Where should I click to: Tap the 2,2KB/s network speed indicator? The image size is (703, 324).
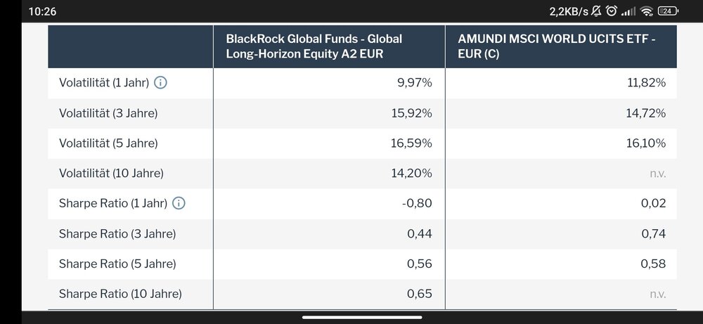click(x=568, y=11)
